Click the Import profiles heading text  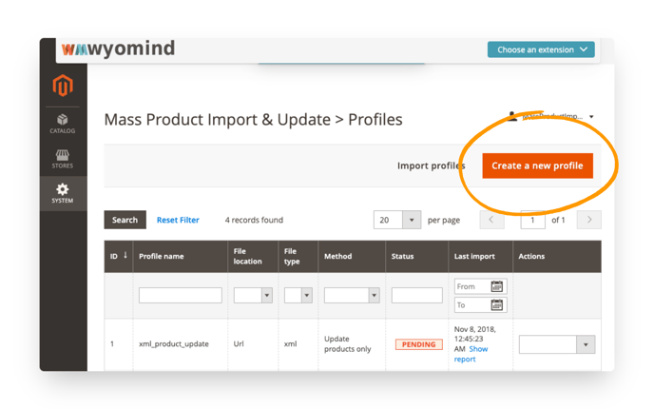point(431,166)
